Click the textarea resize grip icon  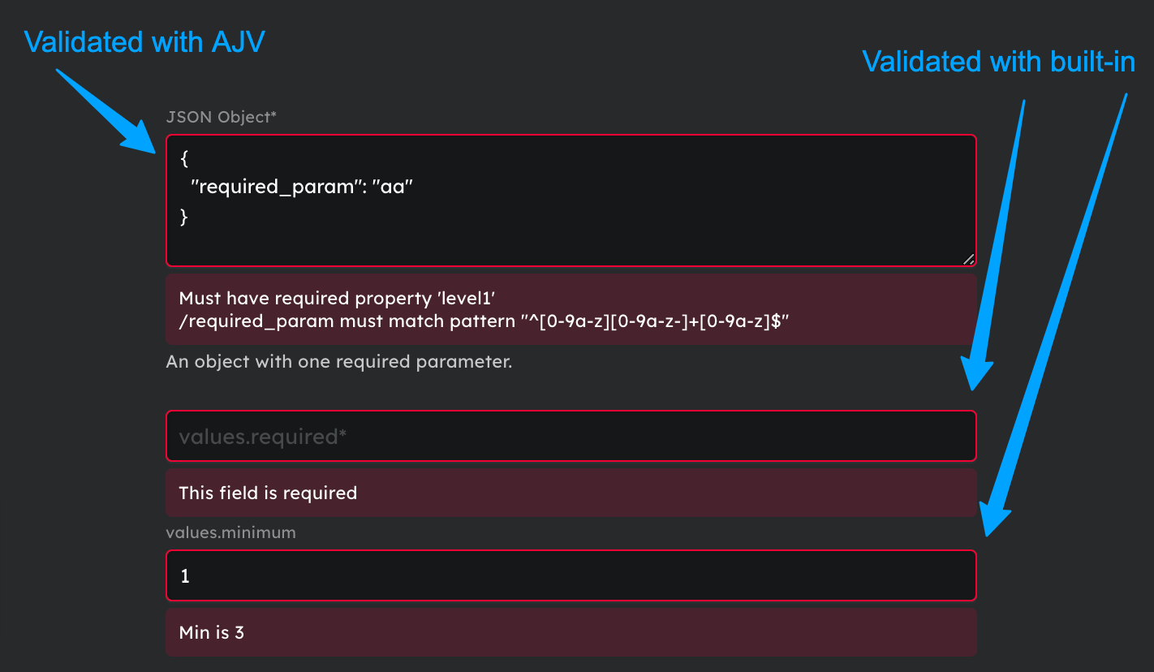pyautogui.click(x=969, y=260)
